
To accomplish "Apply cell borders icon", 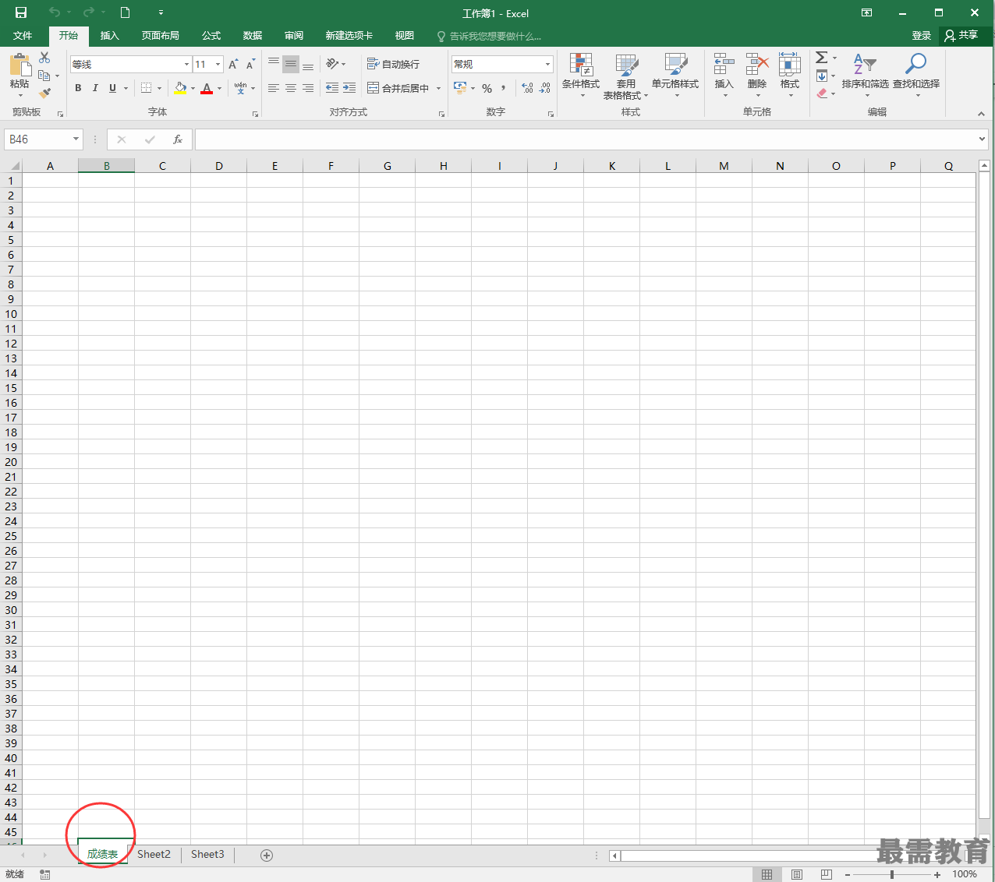I will (146, 88).
